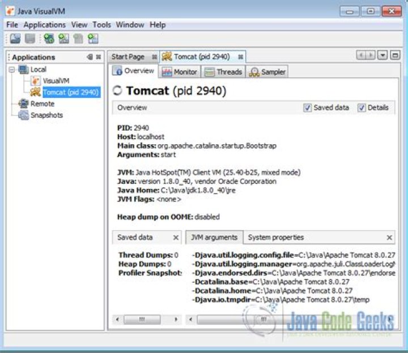
Task: Select the Remote node label
Action: (x=42, y=104)
